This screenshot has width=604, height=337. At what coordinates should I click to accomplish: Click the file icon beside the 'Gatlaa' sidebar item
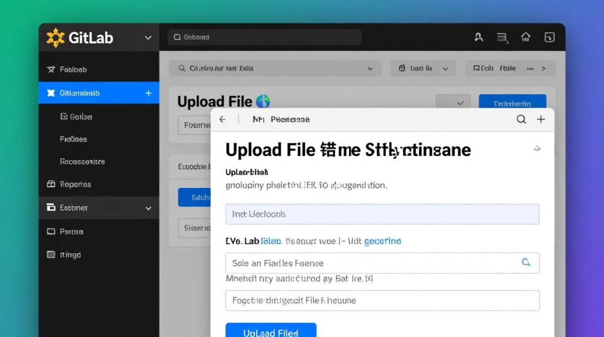(63, 116)
